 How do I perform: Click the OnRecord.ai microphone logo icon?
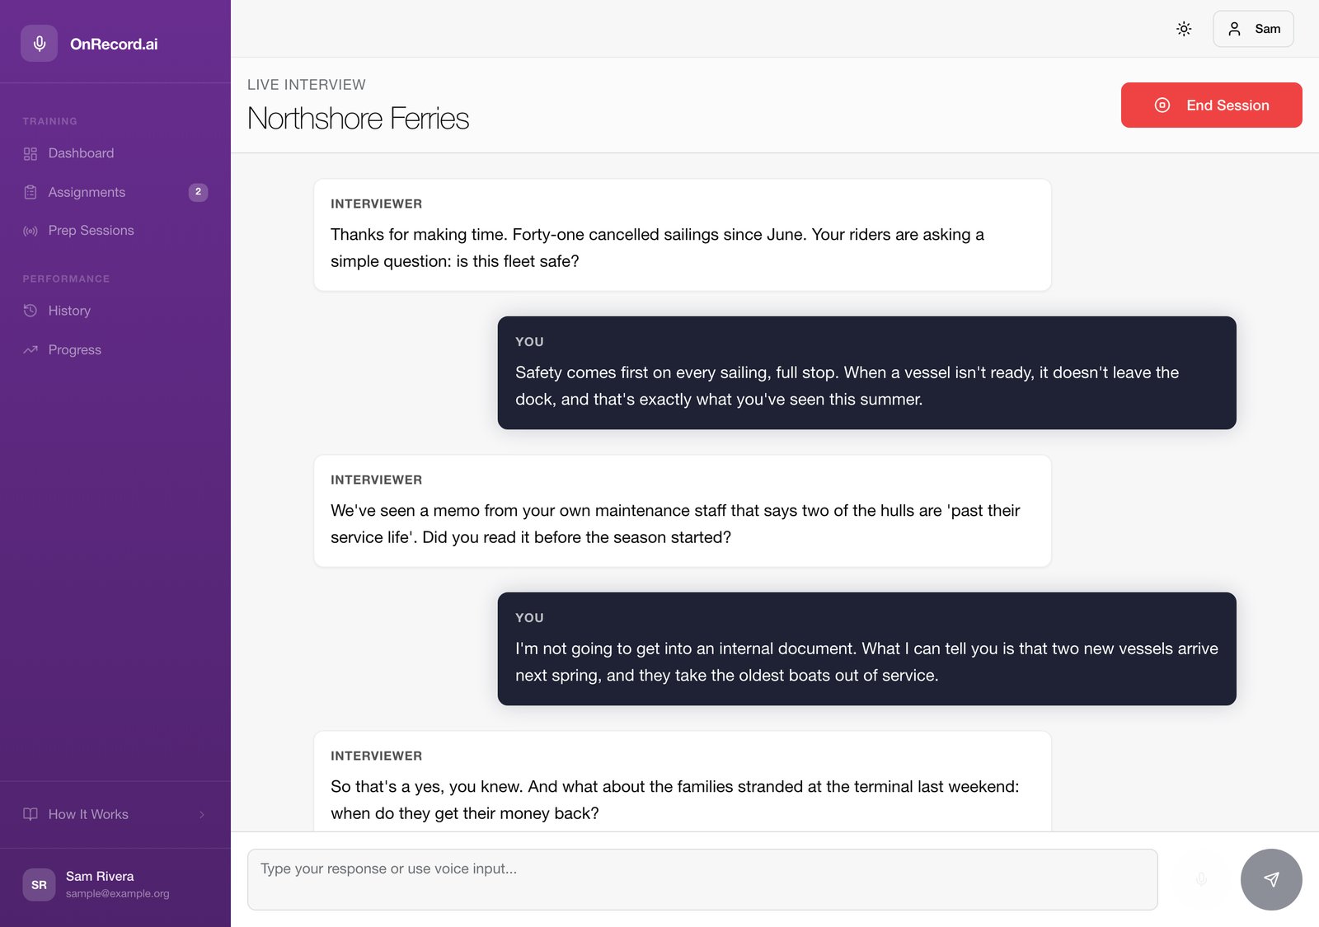(x=39, y=44)
